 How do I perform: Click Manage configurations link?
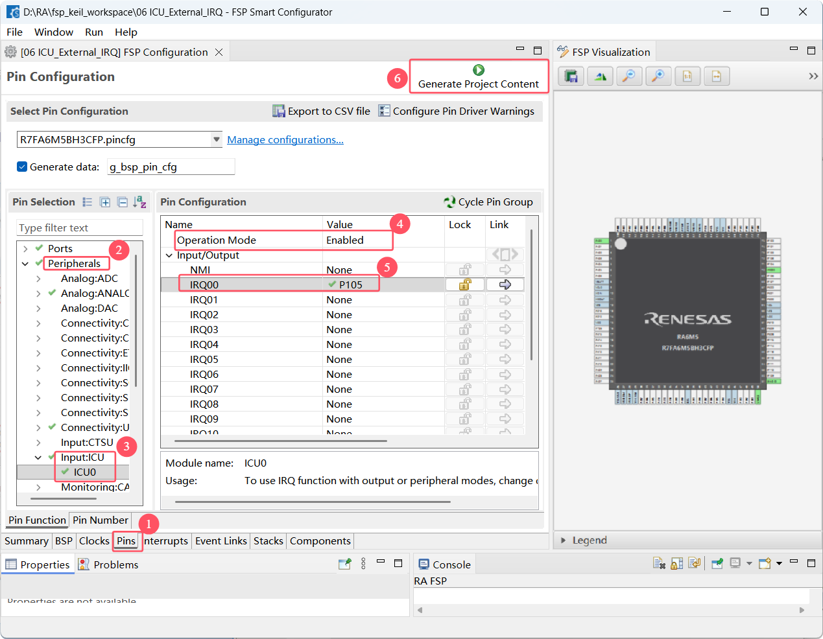(285, 140)
